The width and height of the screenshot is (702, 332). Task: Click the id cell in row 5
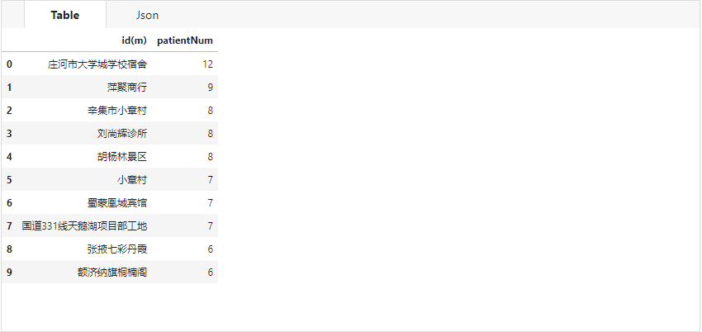pyautogui.click(x=132, y=179)
